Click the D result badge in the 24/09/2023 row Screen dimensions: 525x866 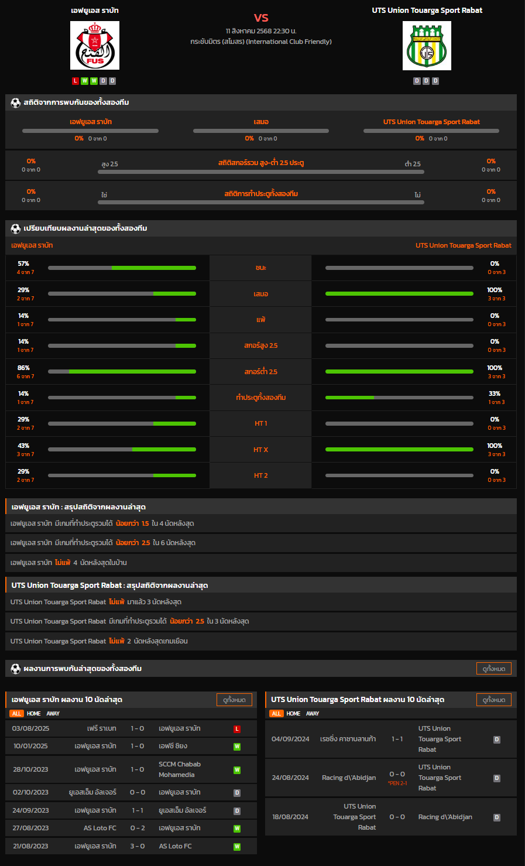(x=237, y=811)
